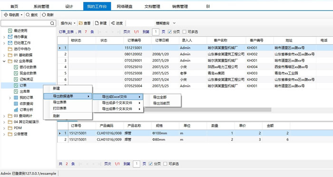The width and height of the screenshot is (333, 177).
Task: Open 模糊查询 dropdown
Action: tap(174, 23)
